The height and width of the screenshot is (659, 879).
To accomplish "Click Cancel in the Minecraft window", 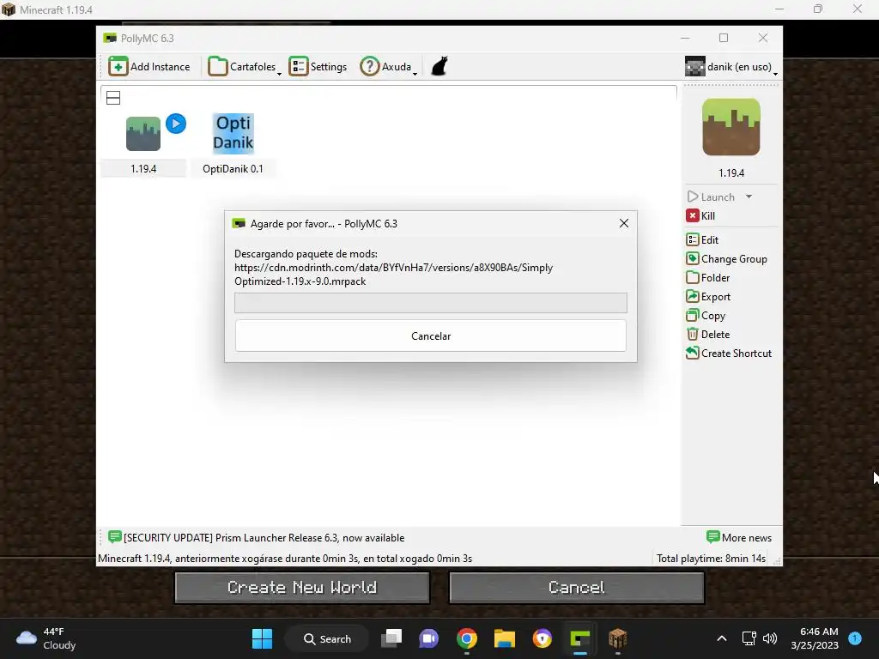I will tap(576, 587).
